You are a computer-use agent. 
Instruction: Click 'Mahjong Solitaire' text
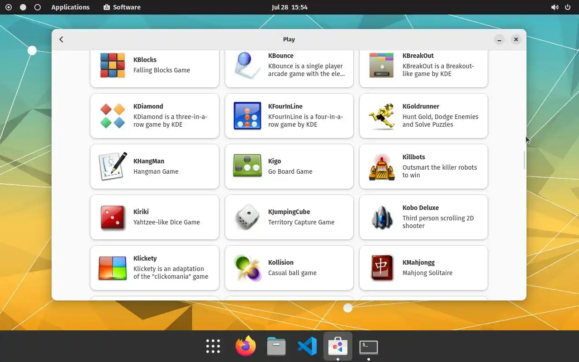427,273
